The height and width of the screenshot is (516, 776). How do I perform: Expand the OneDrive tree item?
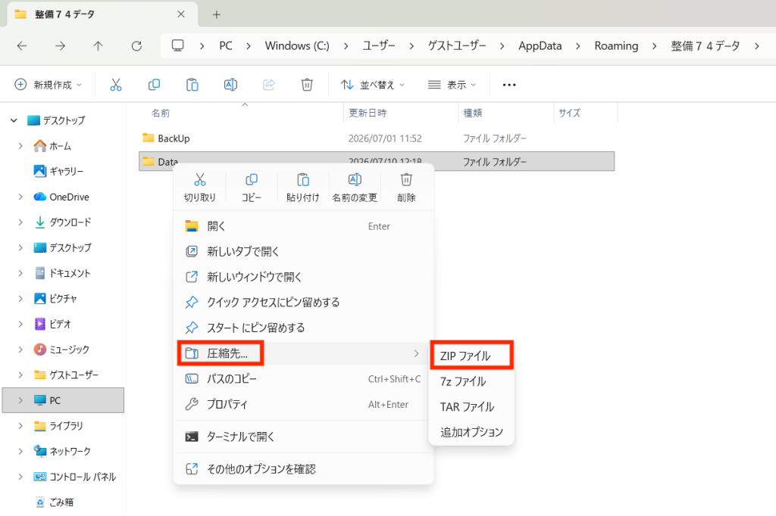[x=20, y=197]
